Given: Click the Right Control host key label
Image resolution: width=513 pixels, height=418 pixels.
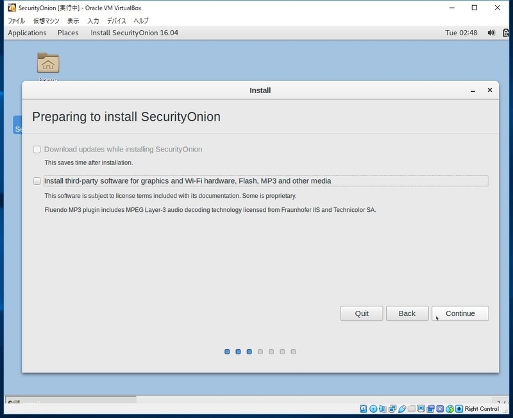Looking at the screenshot, I should click(x=482, y=409).
